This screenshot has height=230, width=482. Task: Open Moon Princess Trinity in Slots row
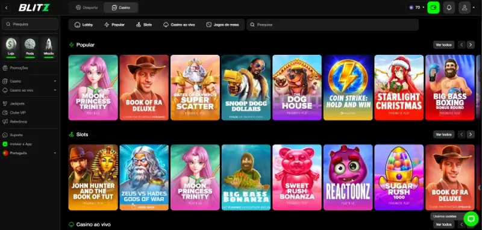tap(195, 178)
